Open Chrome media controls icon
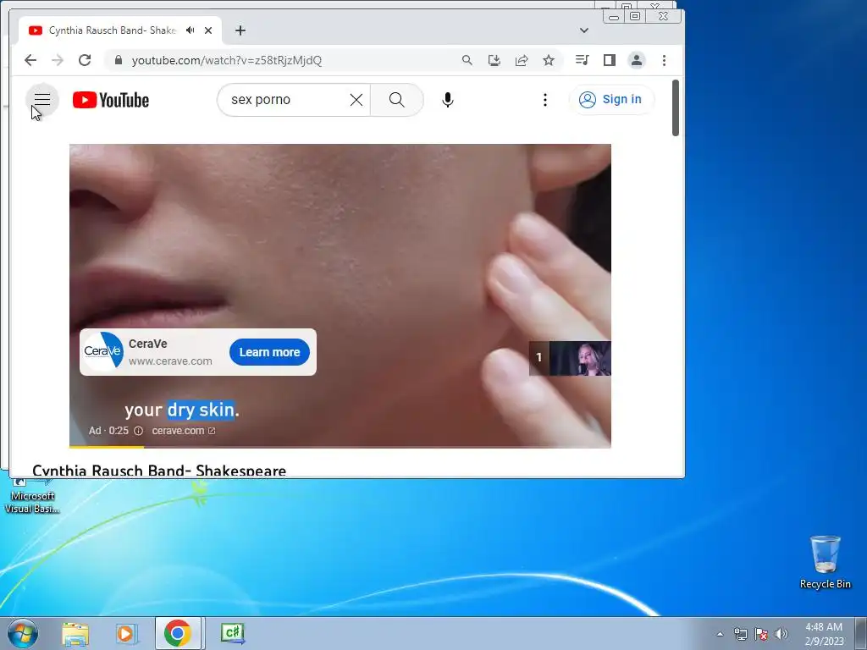The width and height of the screenshot is (867, 650). (582, 60)
